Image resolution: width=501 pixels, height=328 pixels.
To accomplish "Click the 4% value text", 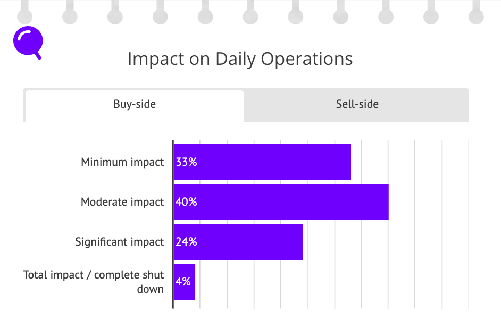I will [183, 282].
